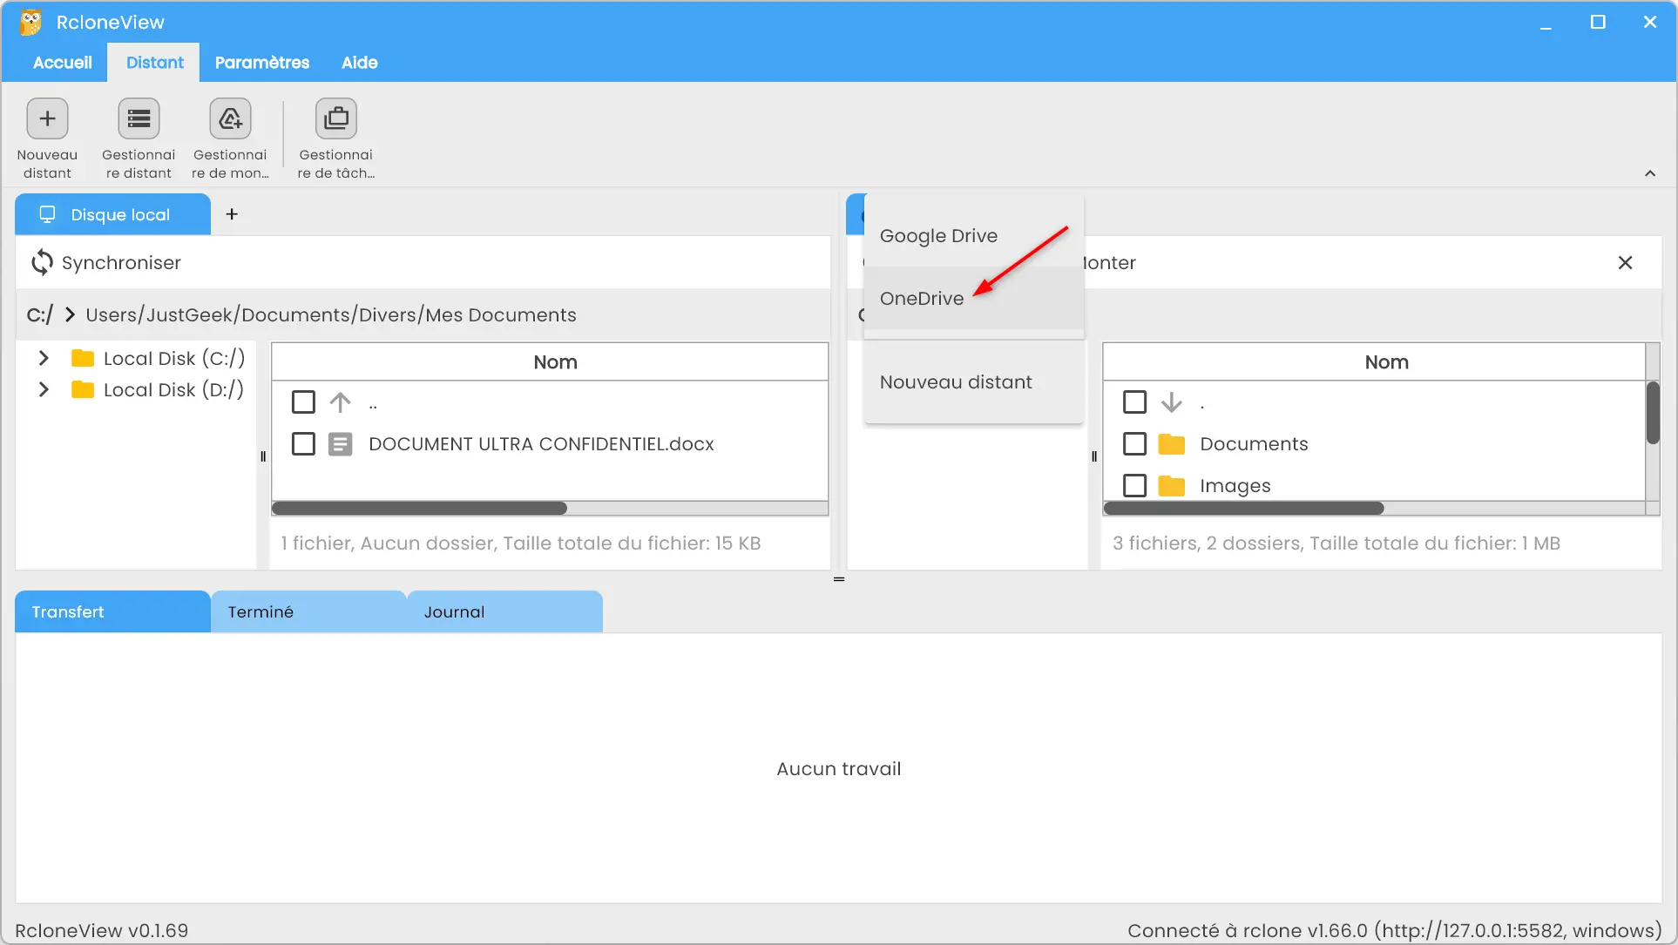Click the Synchroniser refresh icon
1678x945 pixels.
point(42,262)
